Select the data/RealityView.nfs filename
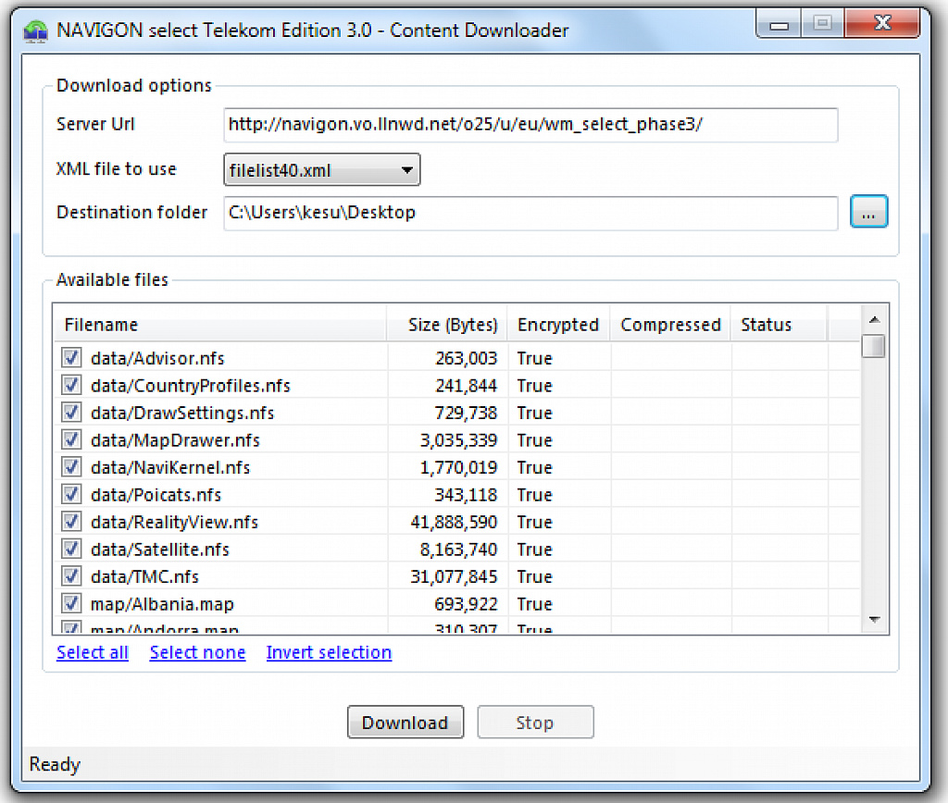 coord(174,522)
